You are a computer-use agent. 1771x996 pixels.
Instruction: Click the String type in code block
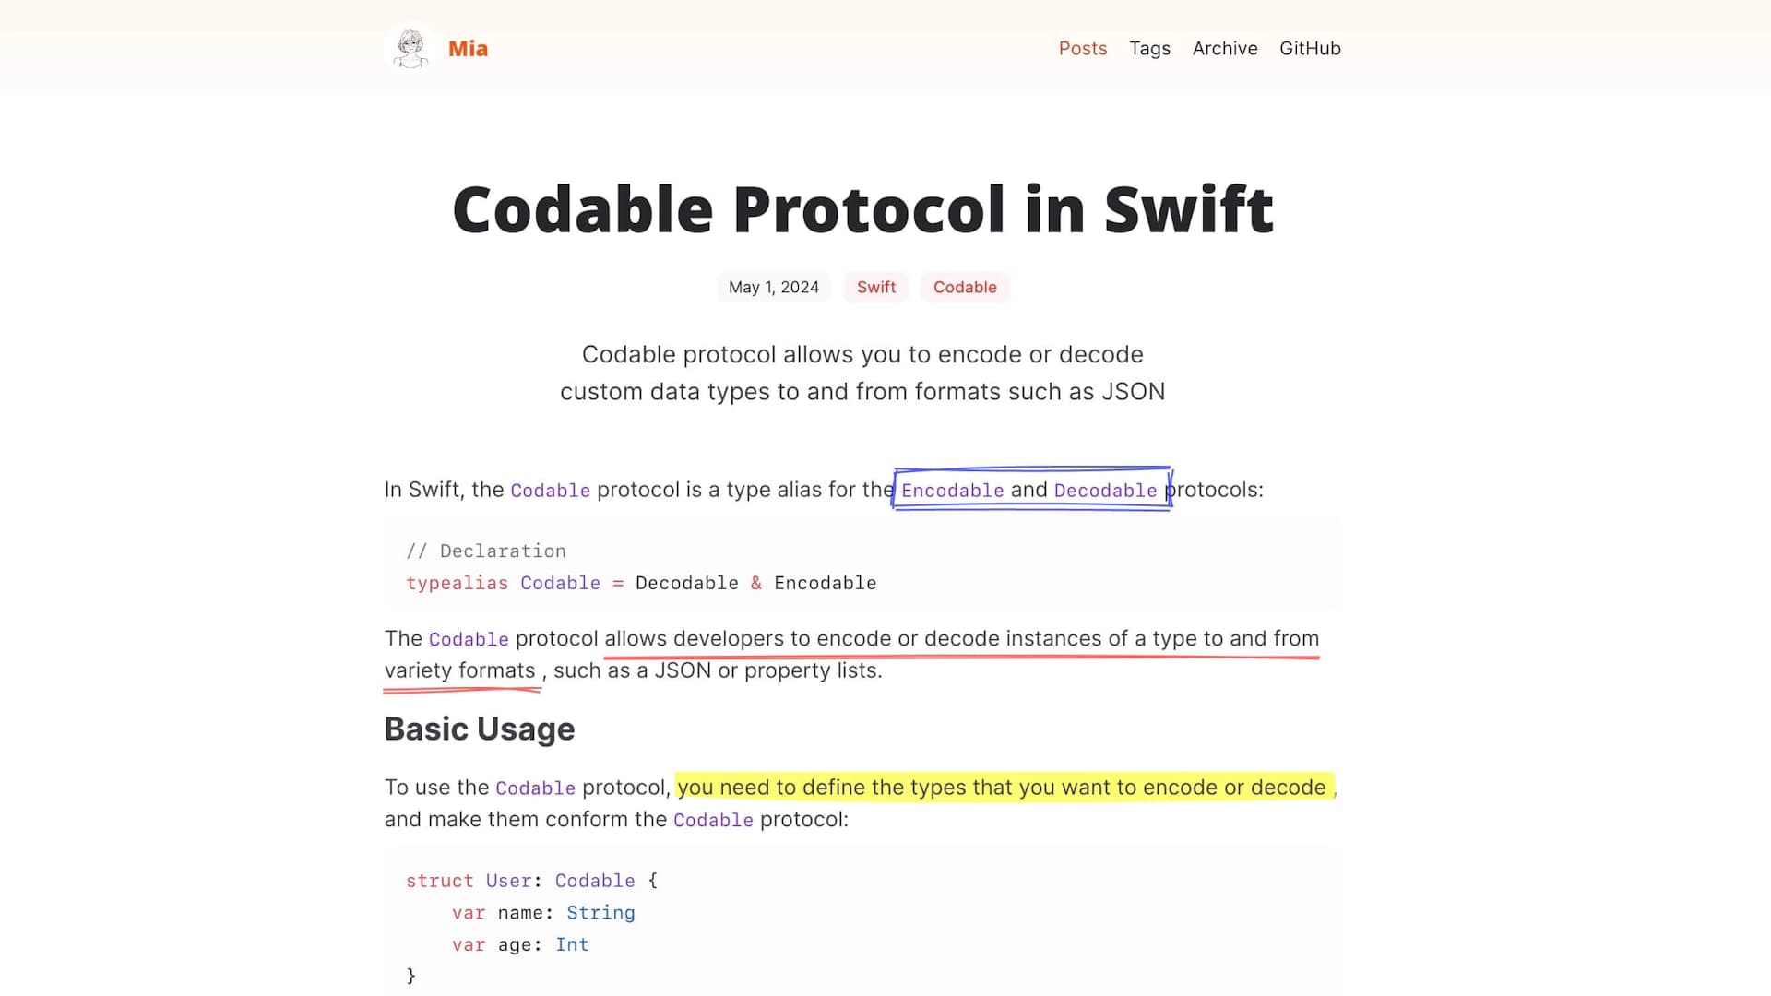pos(600,913)
